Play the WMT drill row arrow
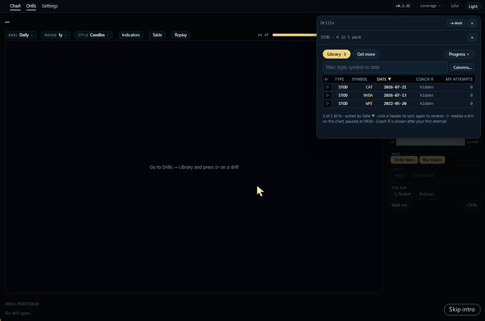Image resolution: width=485 pixels, height=321 pixels. click(x=327, y=104)
